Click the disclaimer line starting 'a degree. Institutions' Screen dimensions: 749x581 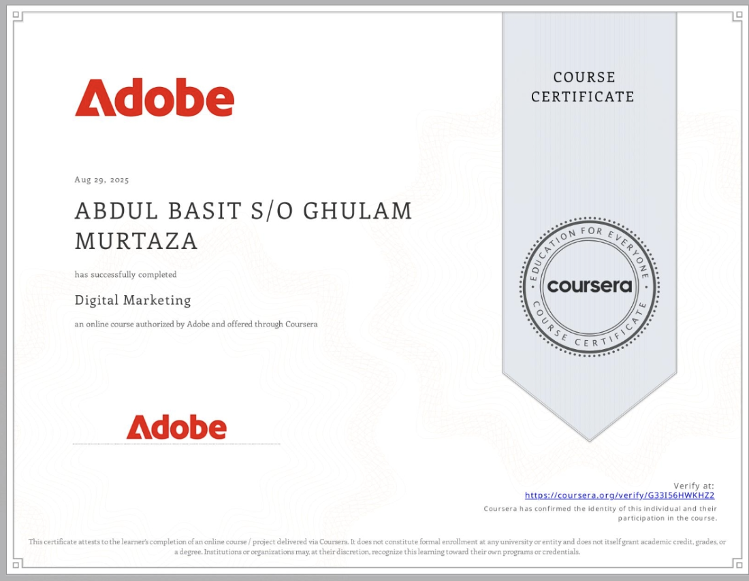377,552
